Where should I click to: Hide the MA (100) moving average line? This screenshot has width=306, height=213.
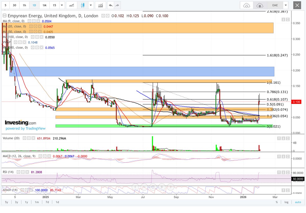tap(33, 37)
